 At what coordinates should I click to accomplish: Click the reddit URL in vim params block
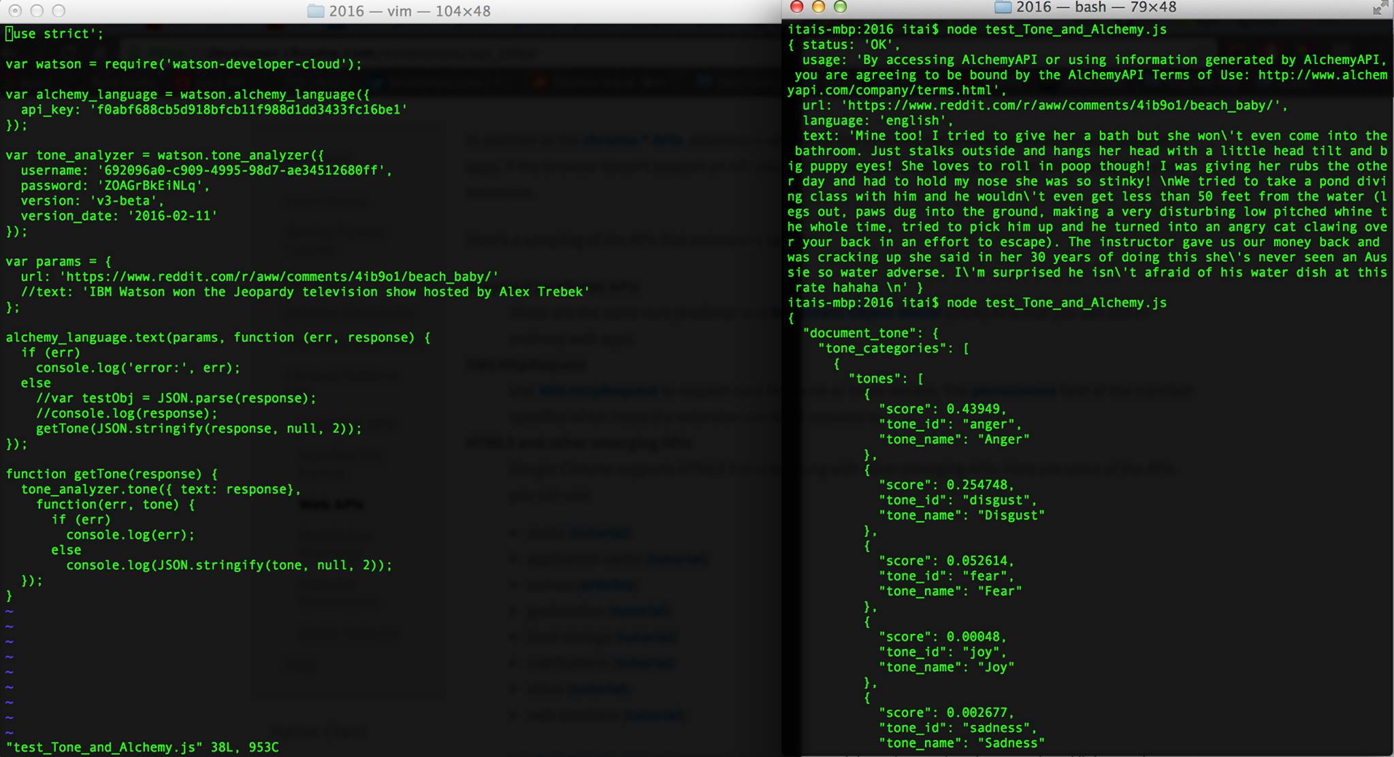279,277
